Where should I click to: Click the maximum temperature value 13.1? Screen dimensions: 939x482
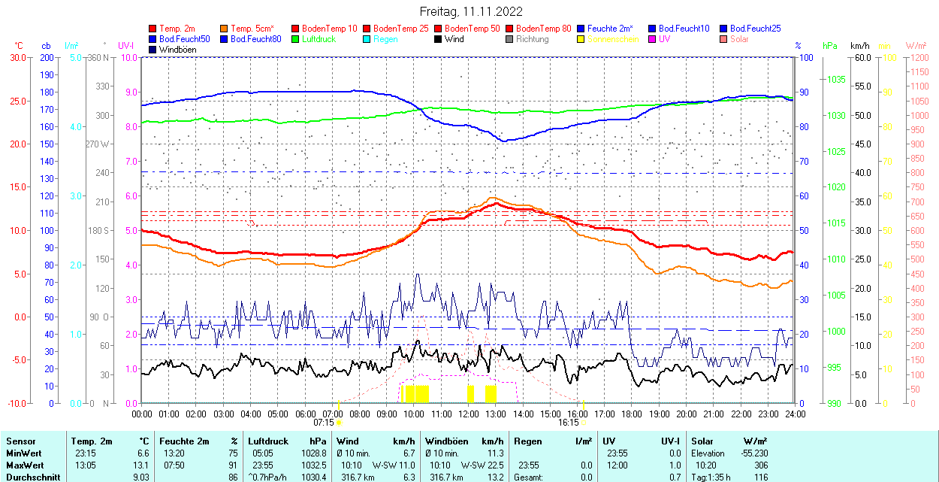tap(140, 465)
